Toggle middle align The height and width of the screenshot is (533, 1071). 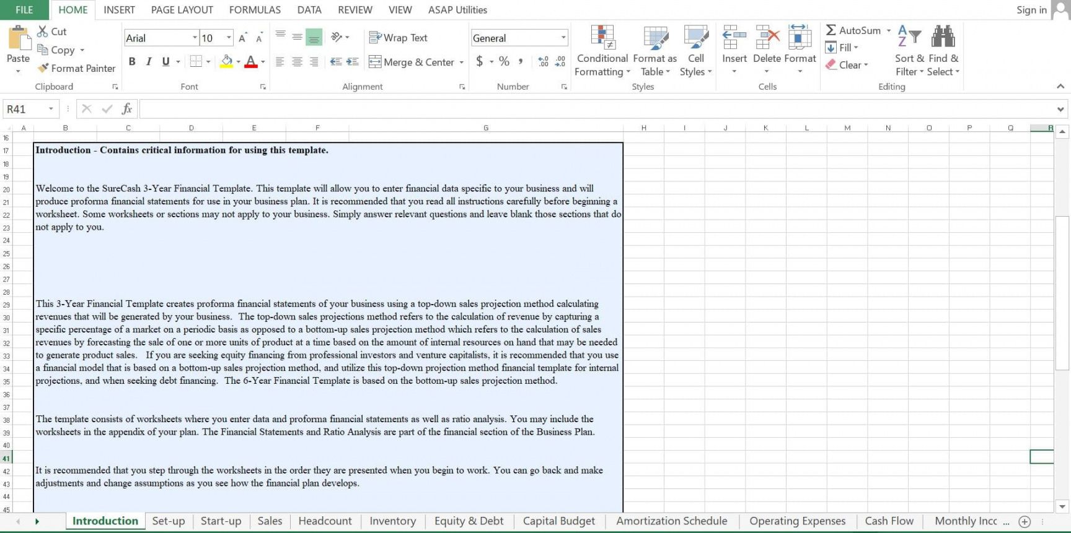tap(297, 37)
